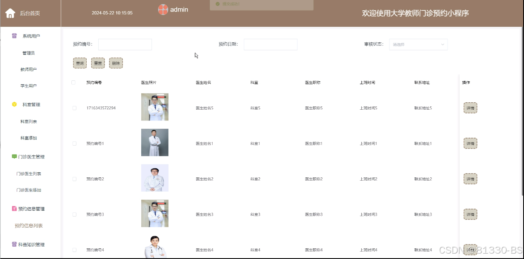
Task: Click the doctor photo in 医生姓名1 row
Action: coord(155,142)
